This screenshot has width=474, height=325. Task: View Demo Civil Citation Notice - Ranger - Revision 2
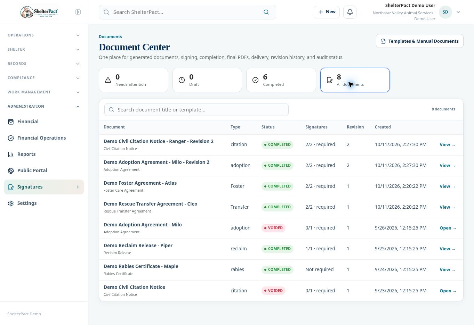coord(447,145)
